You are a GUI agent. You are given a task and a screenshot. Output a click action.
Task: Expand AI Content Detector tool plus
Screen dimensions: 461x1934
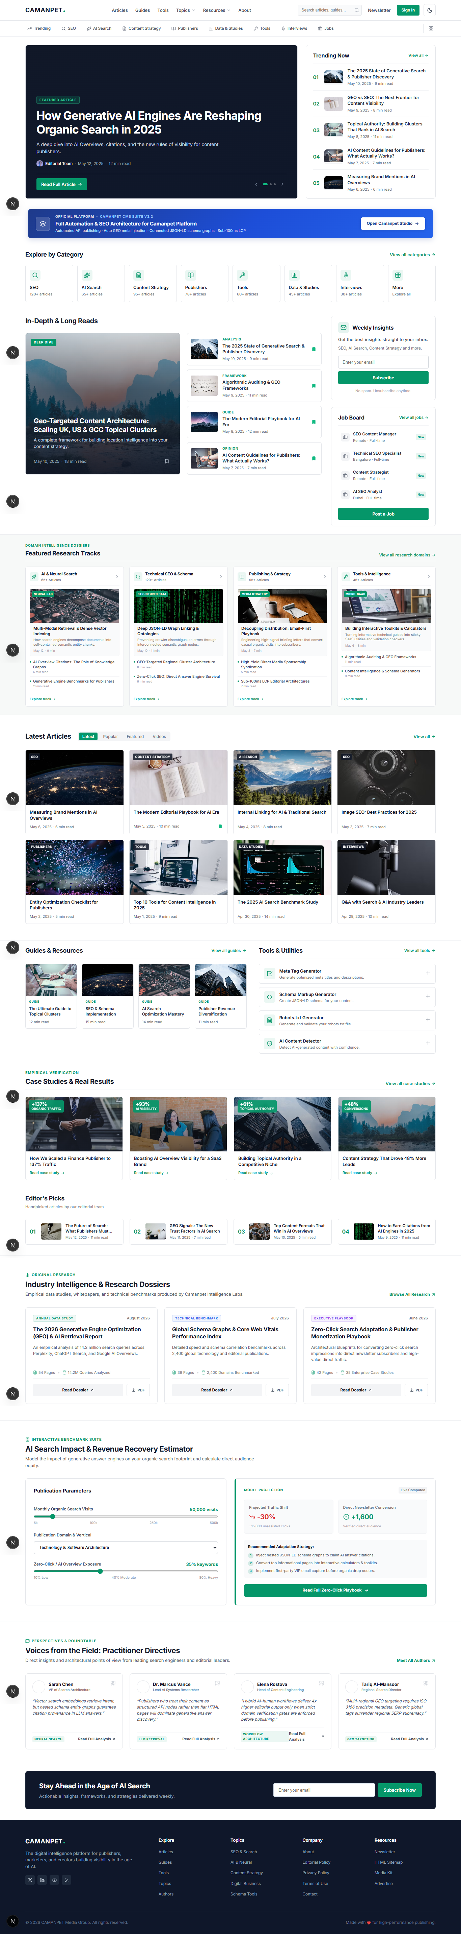(x=427, y=1043)
